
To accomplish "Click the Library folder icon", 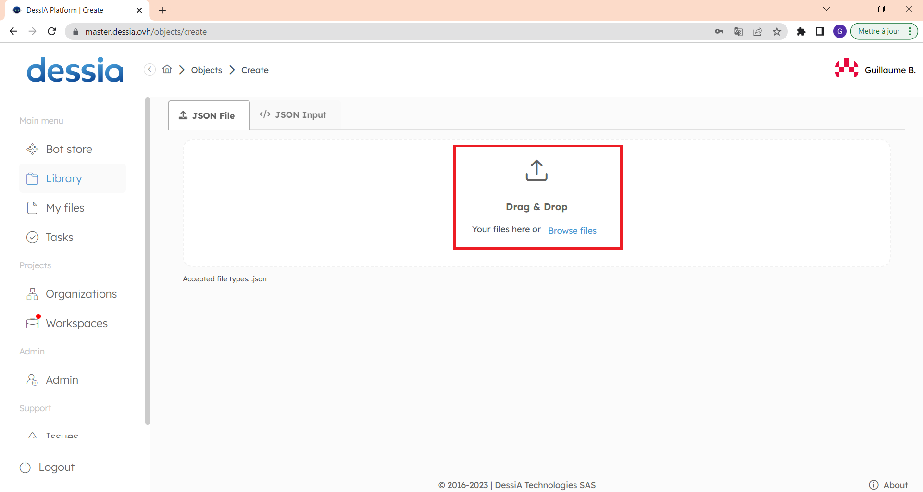I will (32, 178).
